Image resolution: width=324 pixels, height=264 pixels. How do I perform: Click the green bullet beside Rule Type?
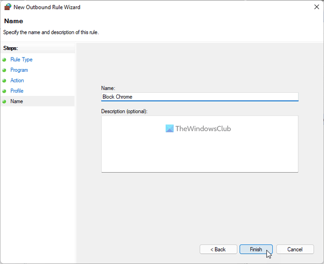click(x=5, y=60)
